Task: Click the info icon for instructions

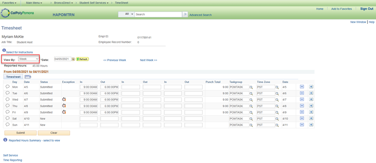Action: point(4,50)
